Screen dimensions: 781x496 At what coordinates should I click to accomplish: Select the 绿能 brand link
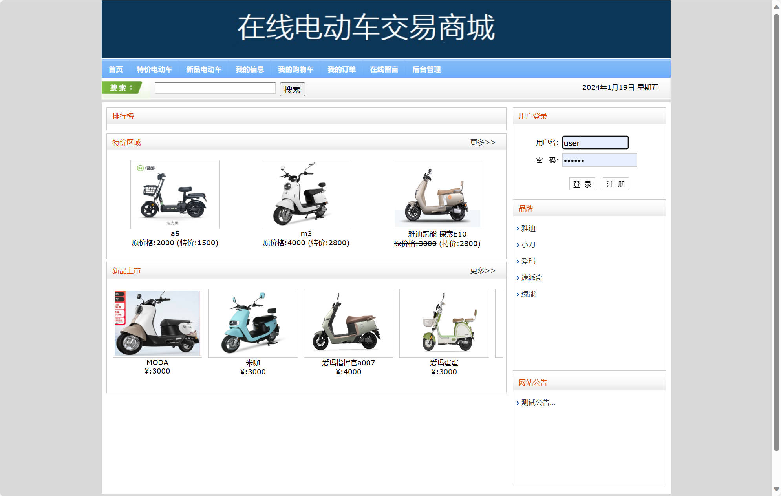click(x=528, y=294)
